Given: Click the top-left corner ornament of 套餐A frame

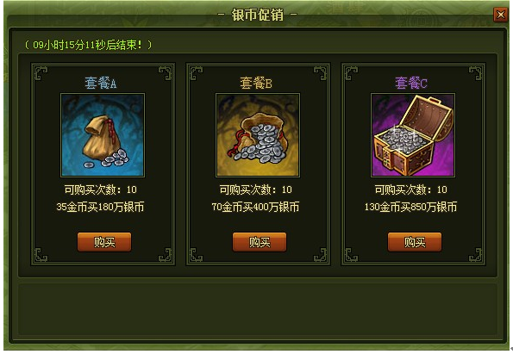Looking at the screenshot, I should click(x=41, y=73).
